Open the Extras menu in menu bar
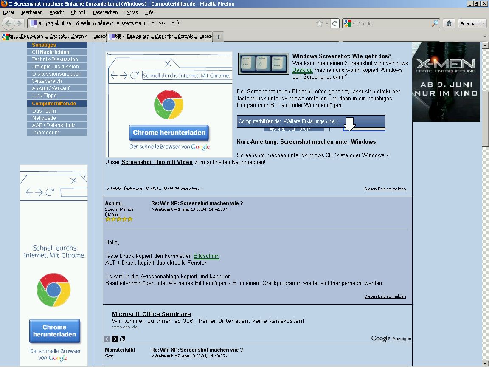489x367 pixels. (x=131, y=12)
